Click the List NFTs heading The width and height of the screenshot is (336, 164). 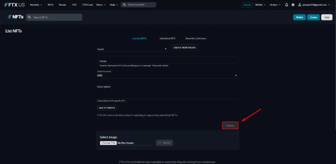click(13, 31)
